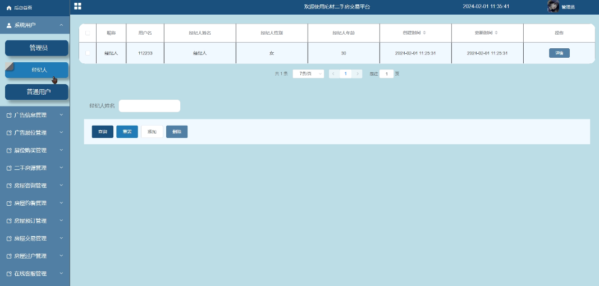The image size is (599, 286).
Task: Go to the previous page with the left arrow
Action: (334, 73)
